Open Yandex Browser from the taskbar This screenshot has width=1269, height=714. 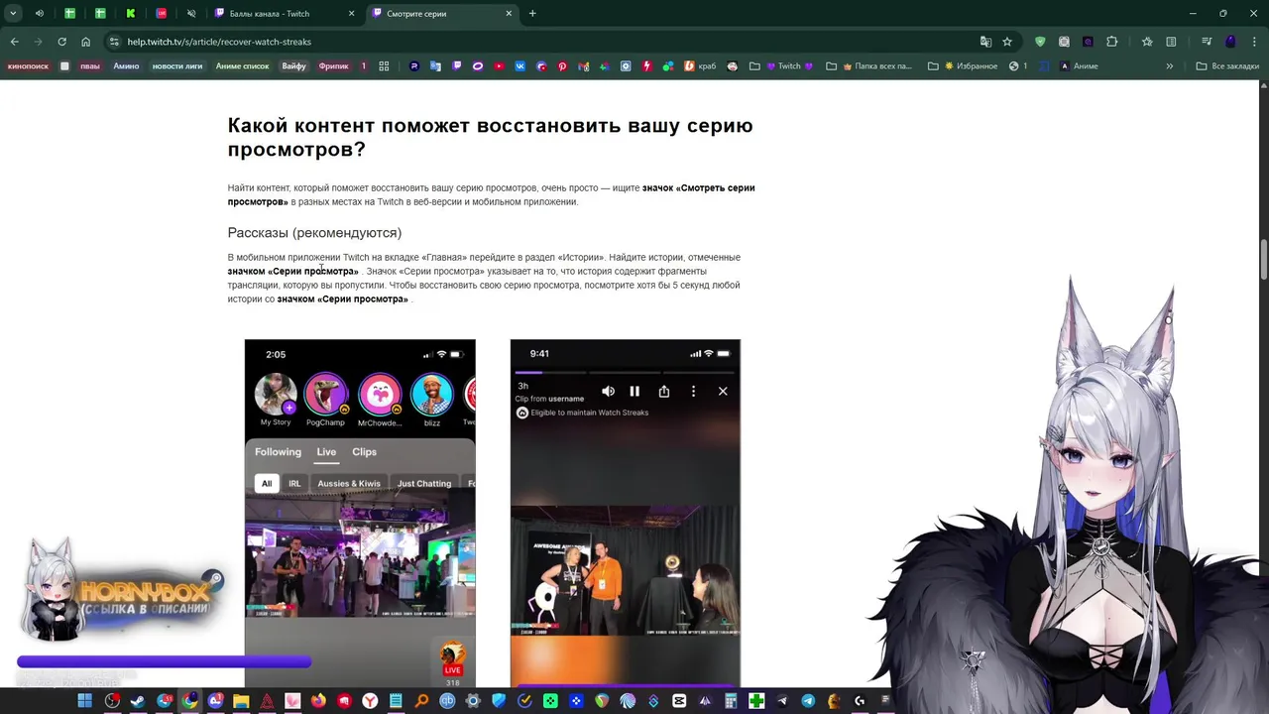(369, 701)
